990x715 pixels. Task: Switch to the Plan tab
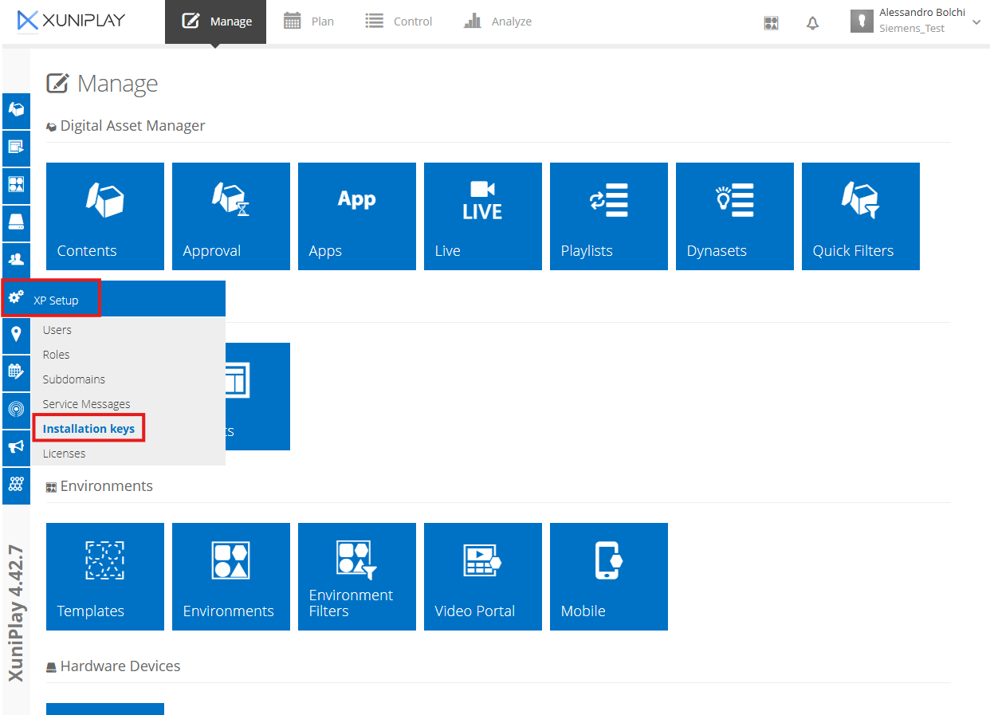[x=309, y=22]
